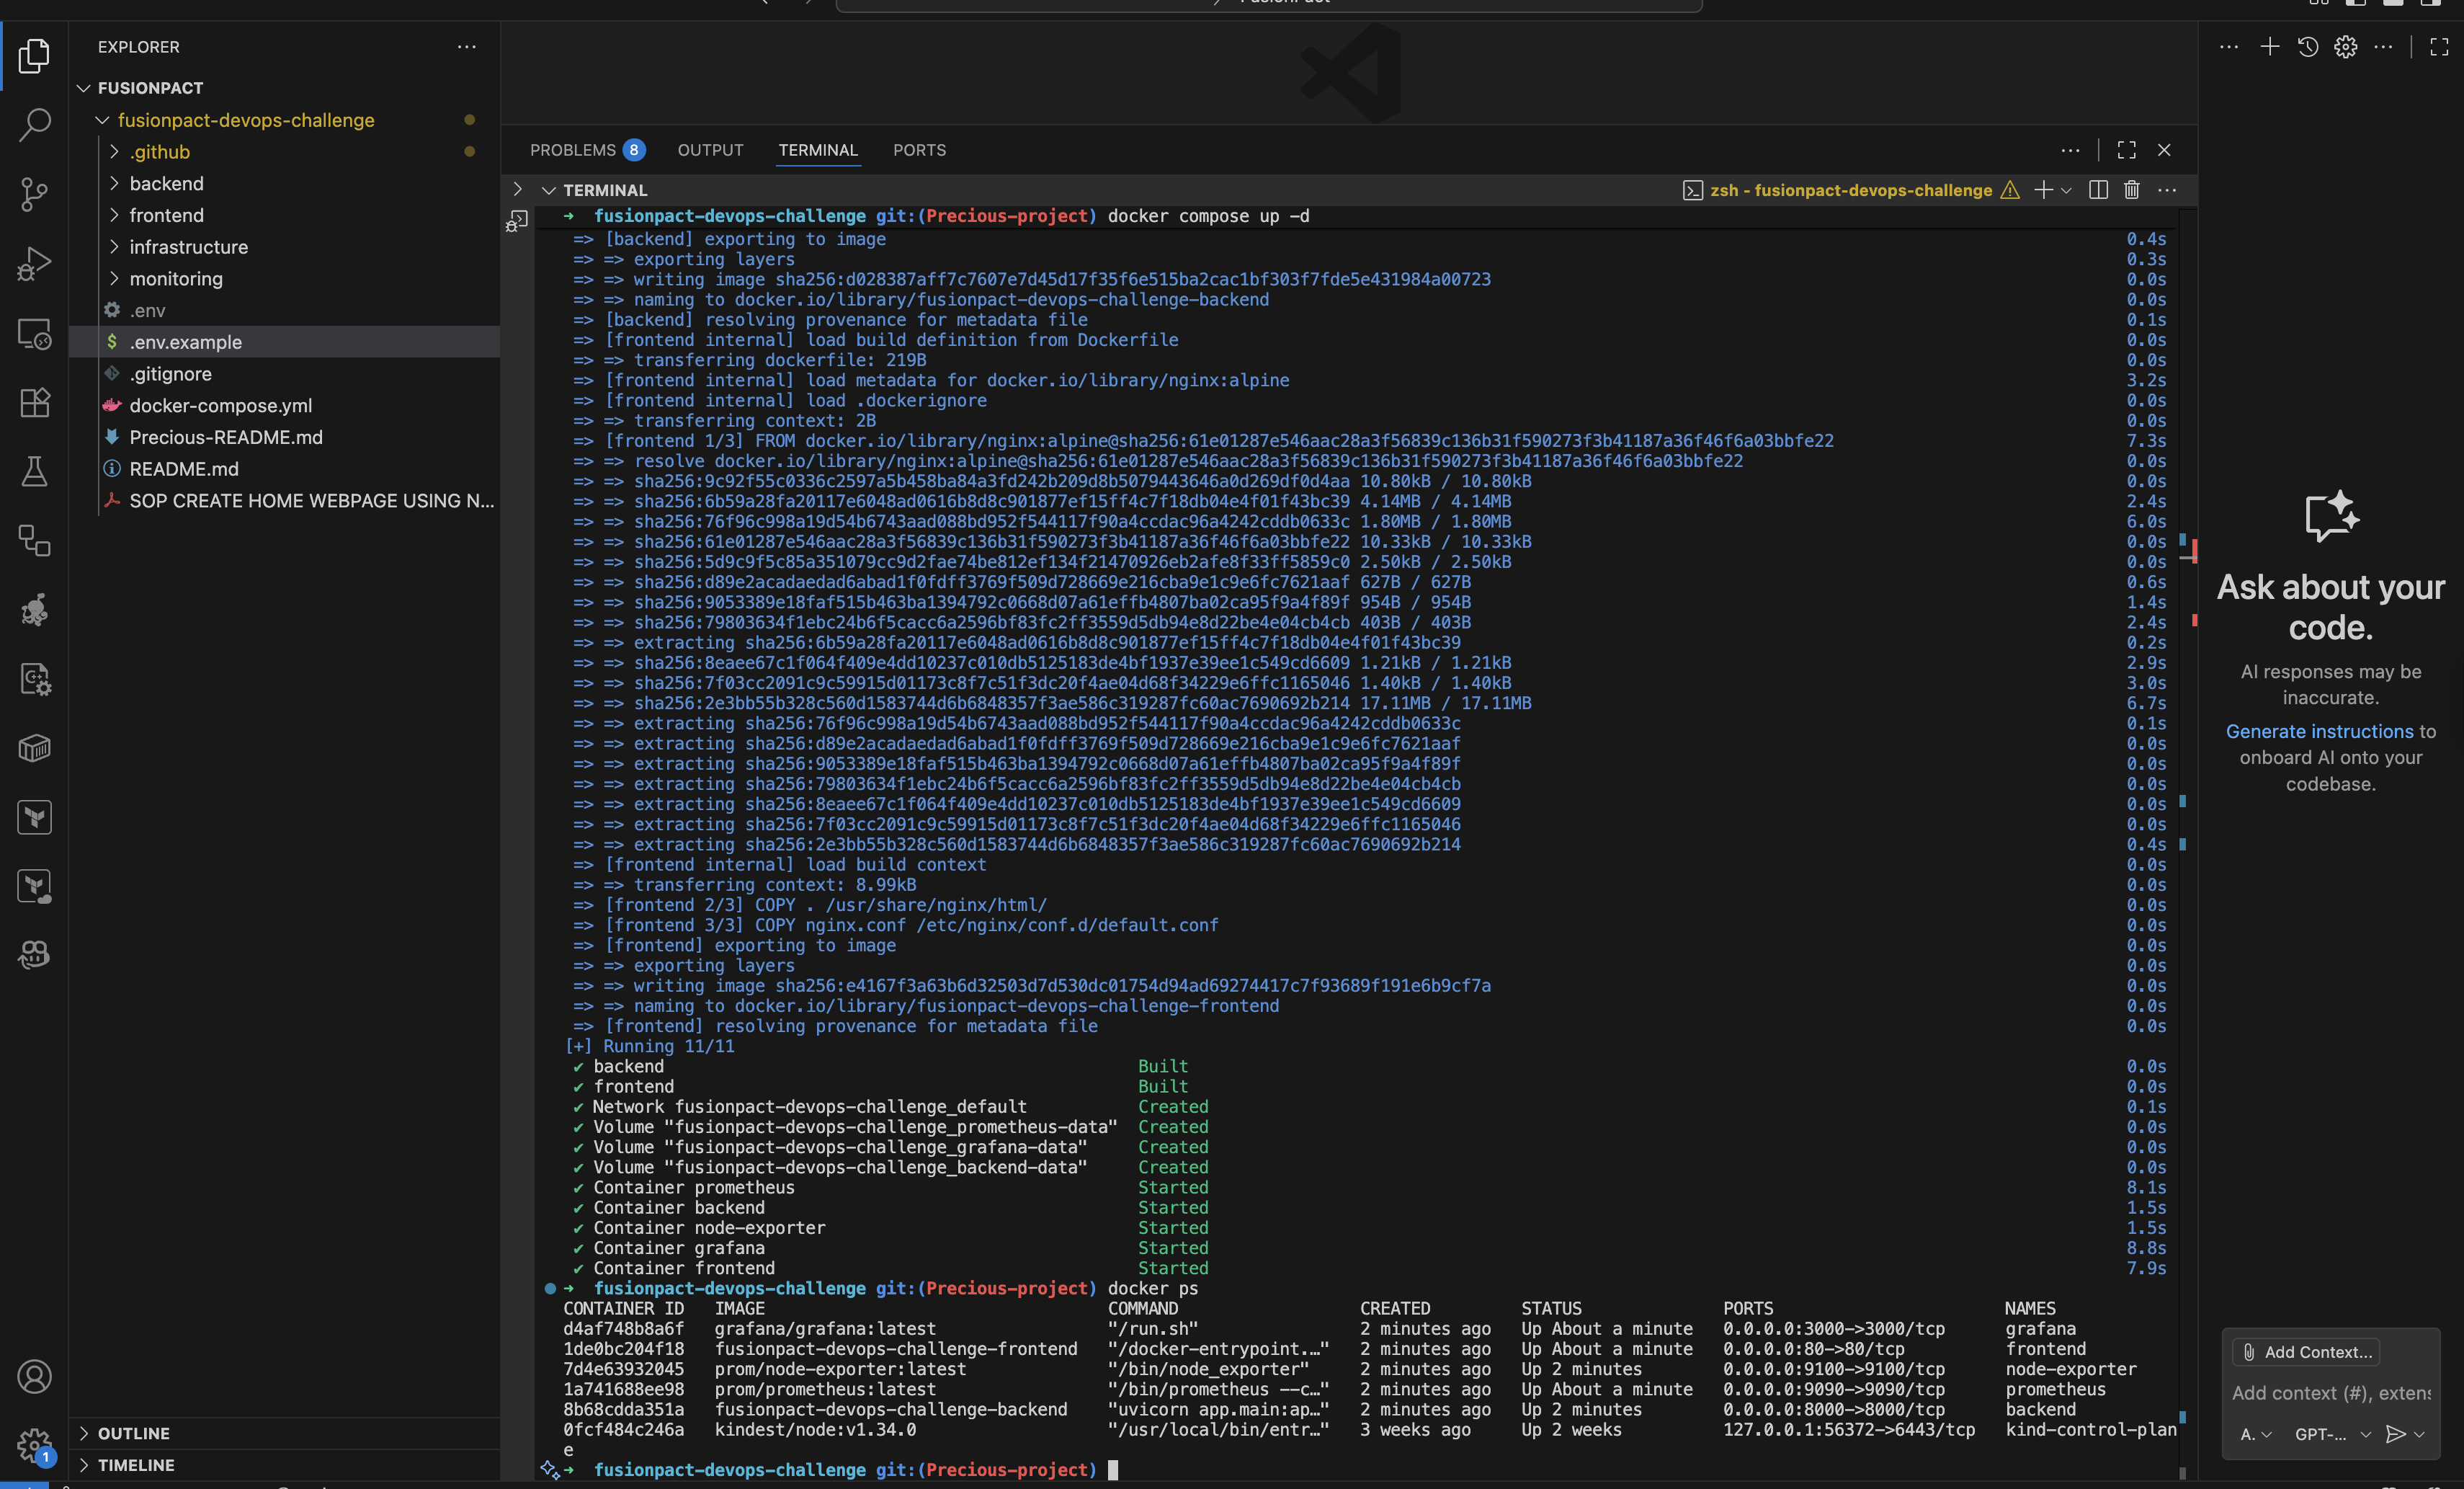Expand the OUTLINE section

click(134, 1433)
